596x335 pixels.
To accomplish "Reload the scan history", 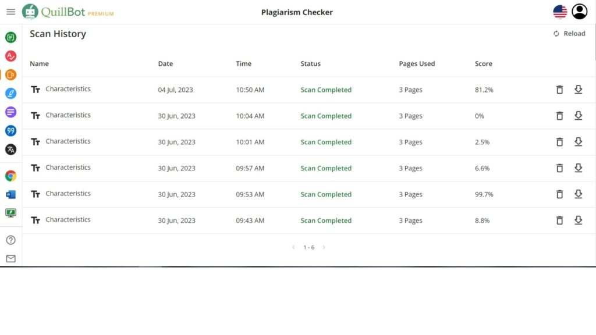I will (x=569, y=34).
